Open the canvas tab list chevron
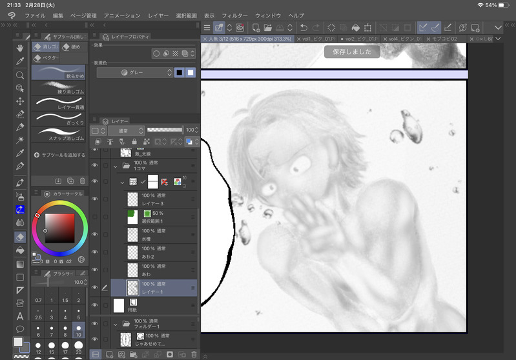The width and height of the screenshot is (516, 360). click(498, 39)
